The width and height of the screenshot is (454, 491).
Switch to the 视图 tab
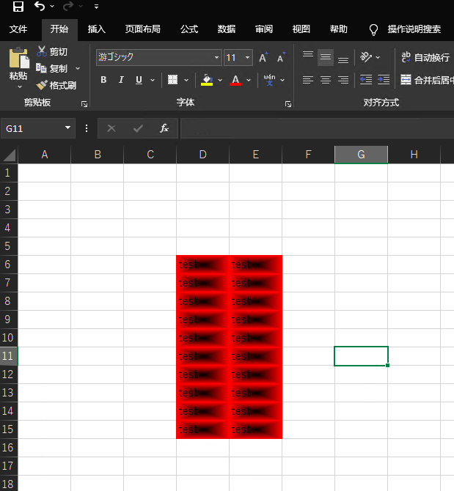click(x=301, y=29)
